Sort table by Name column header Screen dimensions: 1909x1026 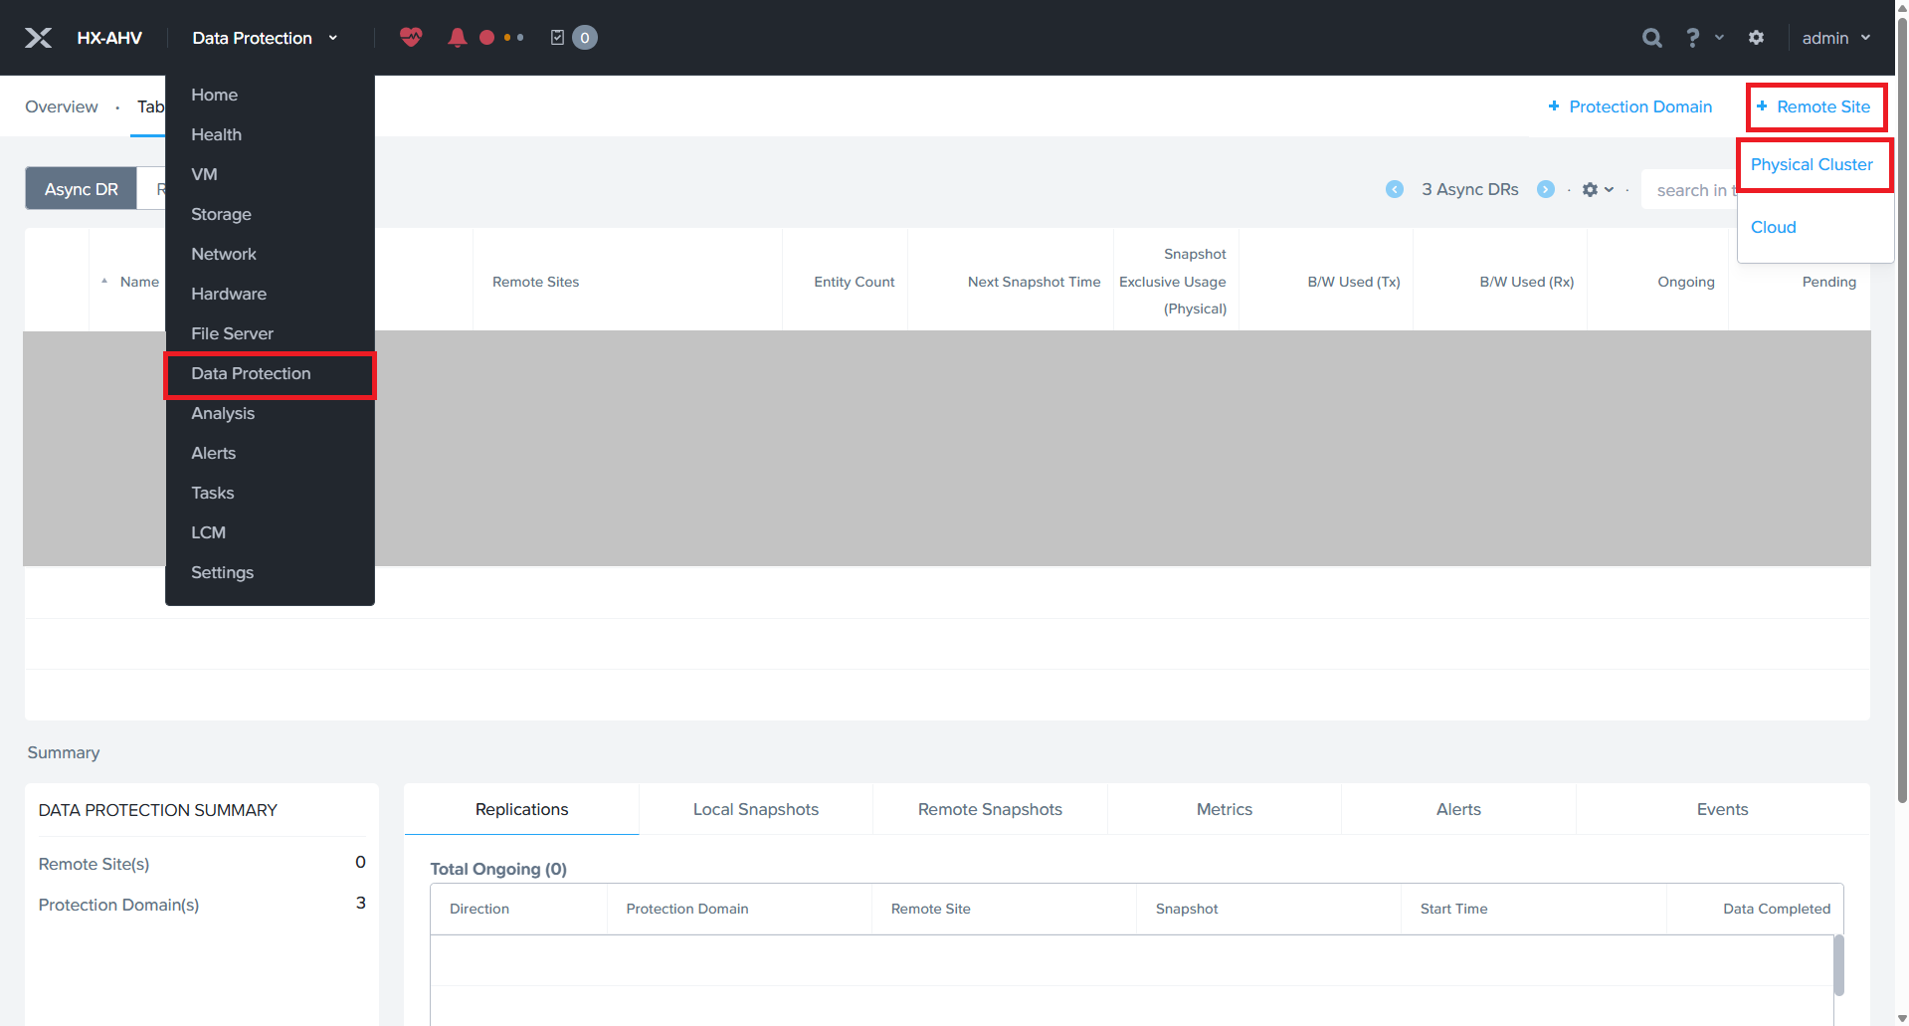[x=138, y=282]
